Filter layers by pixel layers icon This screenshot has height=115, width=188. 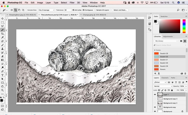[x=169, y=82]
